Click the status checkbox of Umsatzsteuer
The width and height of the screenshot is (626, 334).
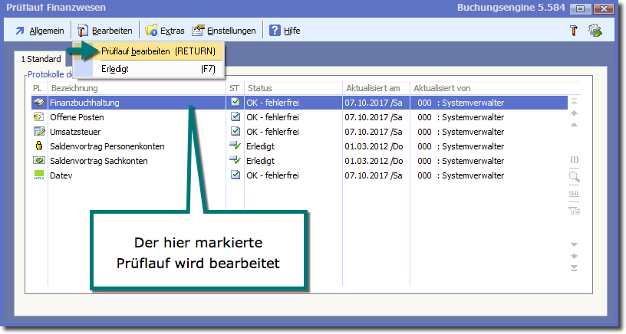click(236, 132)
